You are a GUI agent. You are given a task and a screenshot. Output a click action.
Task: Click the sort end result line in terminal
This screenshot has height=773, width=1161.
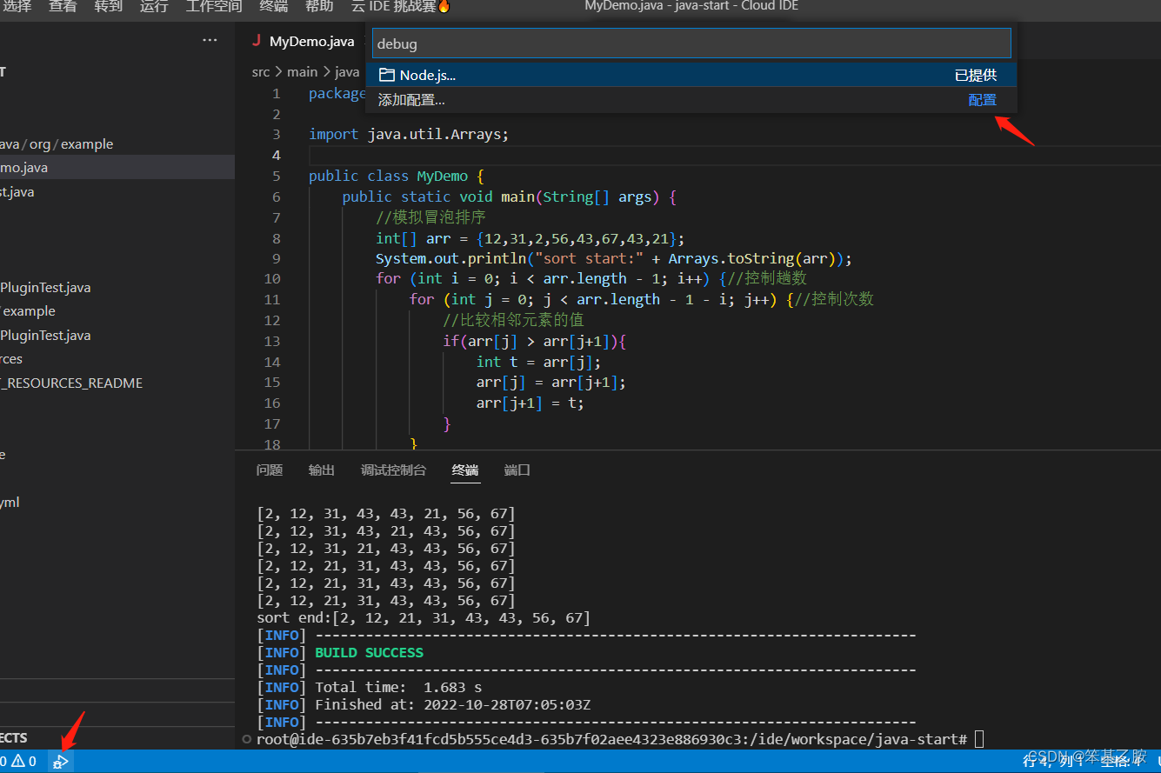pos(424,618)
